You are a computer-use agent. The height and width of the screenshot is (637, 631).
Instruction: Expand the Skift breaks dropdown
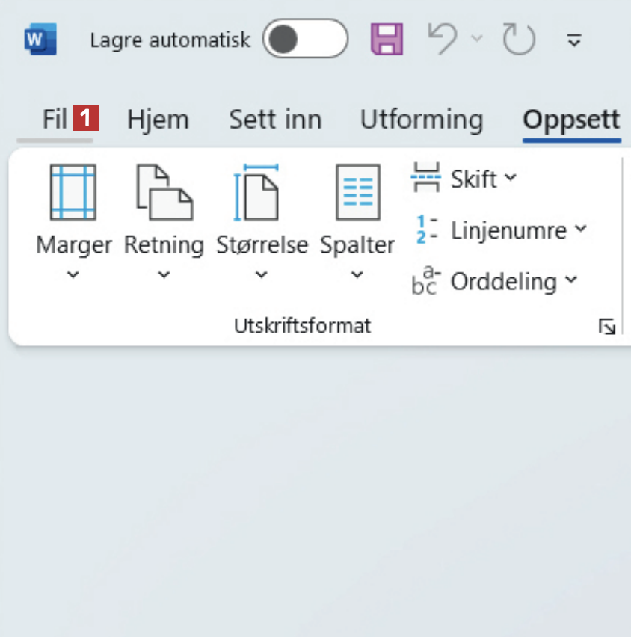[465, 179]
